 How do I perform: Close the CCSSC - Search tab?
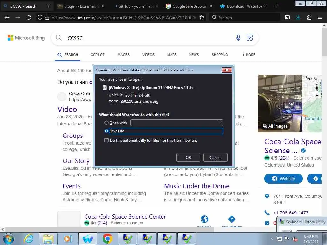(49, 6)
